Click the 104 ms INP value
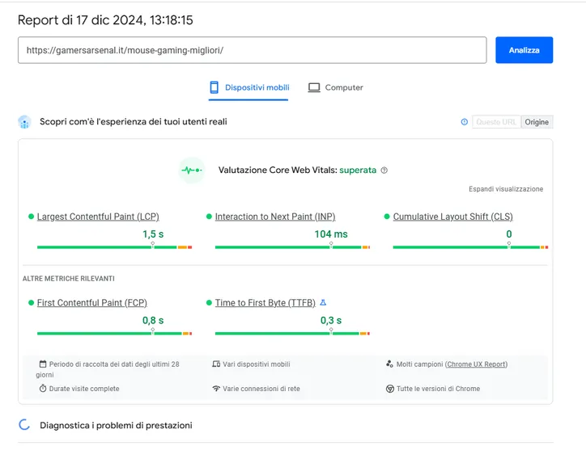Viewport: 586px width, 459px height. (331, 234)
